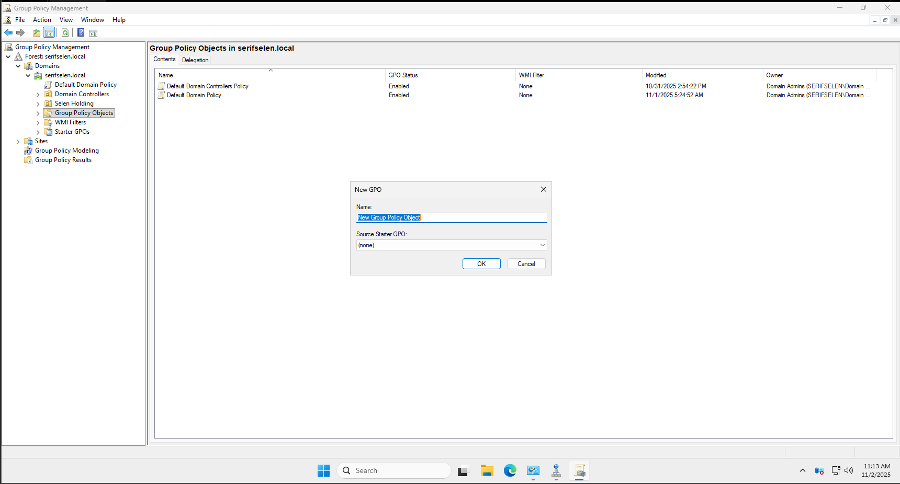Open the blue Help question mark icon
Screen dimensions: 900x484
point(81,33)
